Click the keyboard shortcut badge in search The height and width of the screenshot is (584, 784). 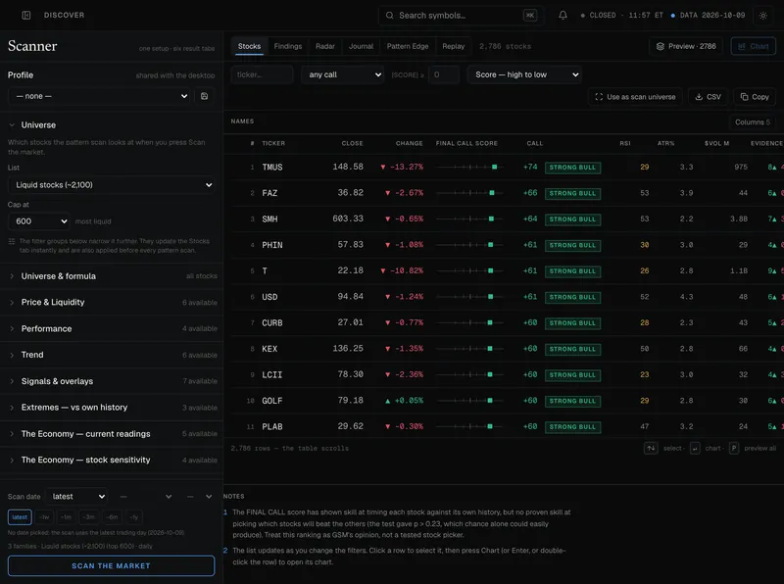[x=529, y=16]
